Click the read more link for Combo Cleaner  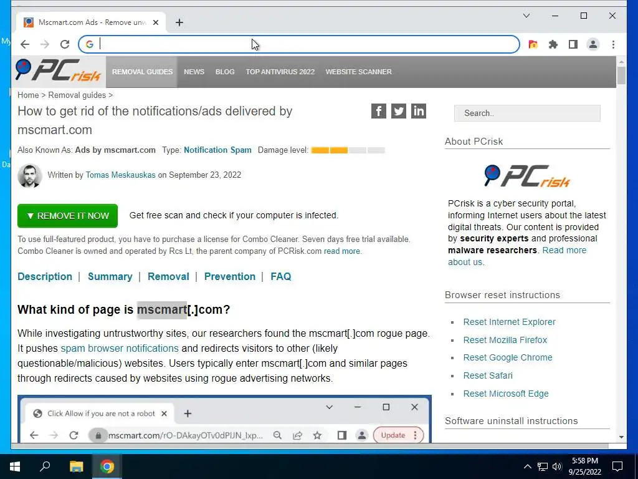coord(342,251)
